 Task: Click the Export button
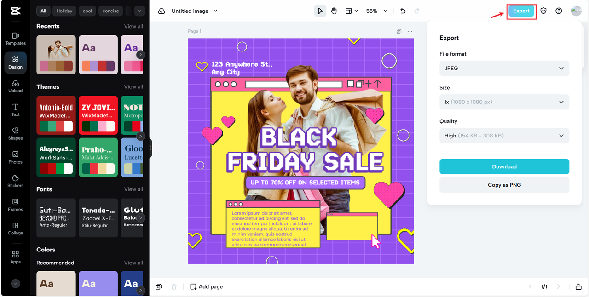521,11
